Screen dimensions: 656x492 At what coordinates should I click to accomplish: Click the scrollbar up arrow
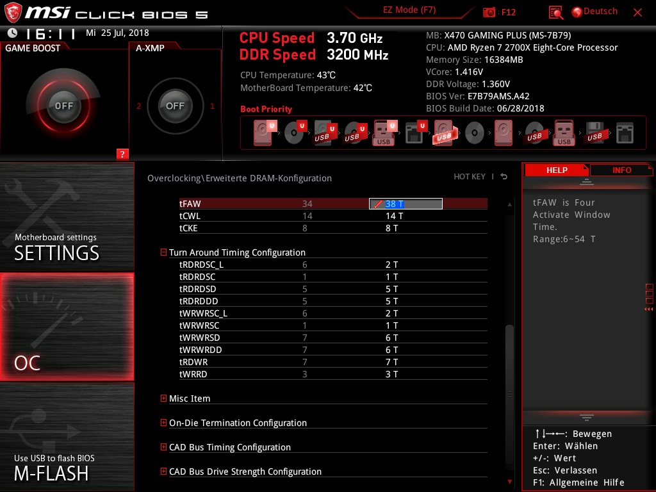pyautogui.click(x=509, y=204)
